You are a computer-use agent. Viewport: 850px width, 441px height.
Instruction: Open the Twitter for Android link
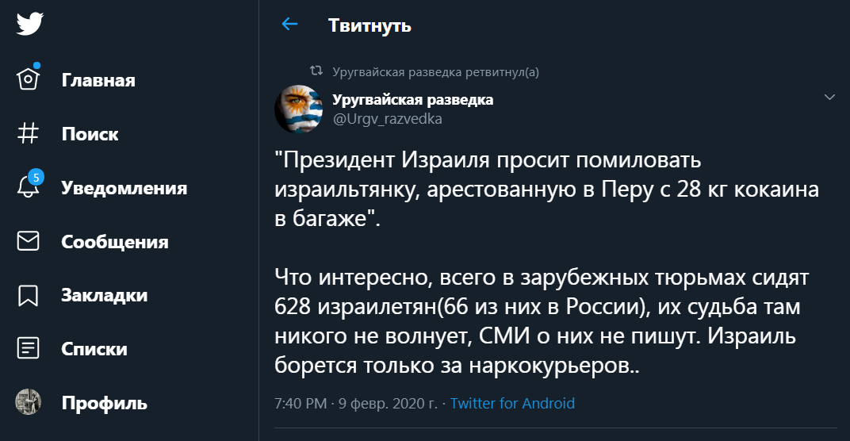point(512,404)
